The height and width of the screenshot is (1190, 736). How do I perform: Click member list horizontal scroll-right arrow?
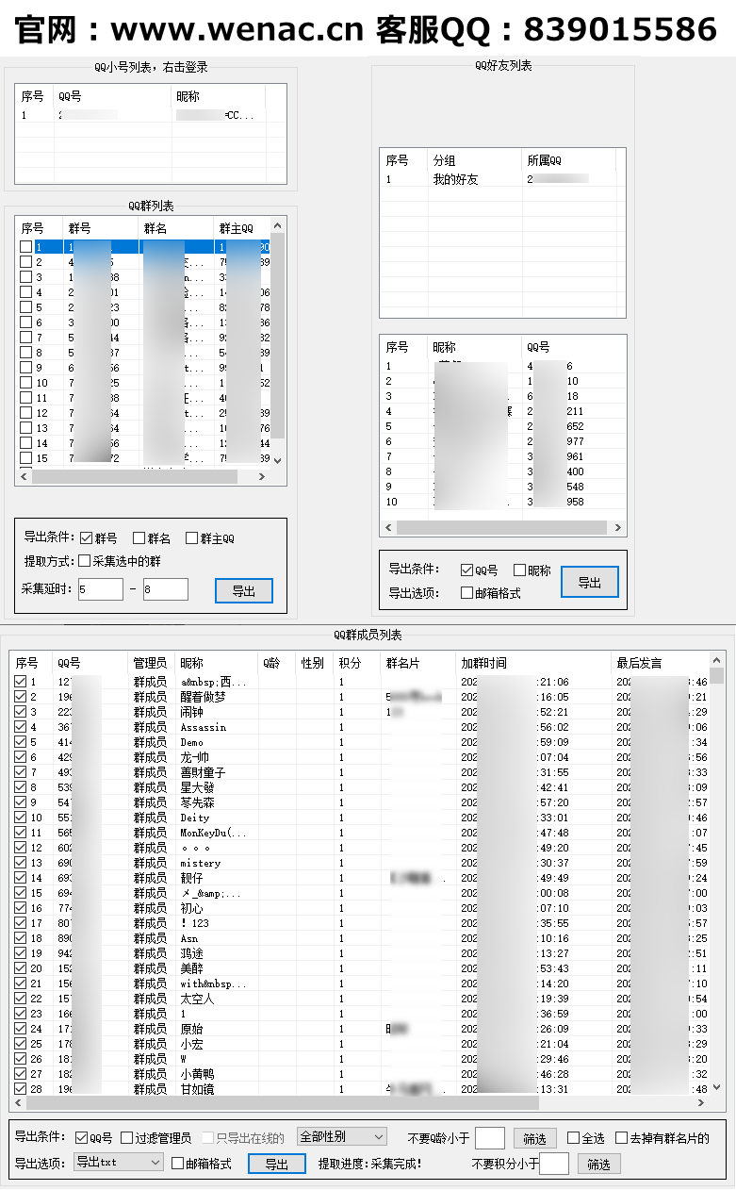point(702,1102)
